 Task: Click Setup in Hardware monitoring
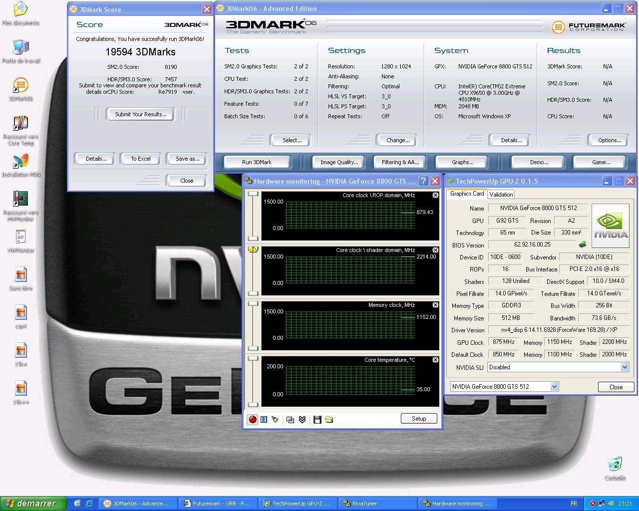pyautogui.click(x=419, y=419)
